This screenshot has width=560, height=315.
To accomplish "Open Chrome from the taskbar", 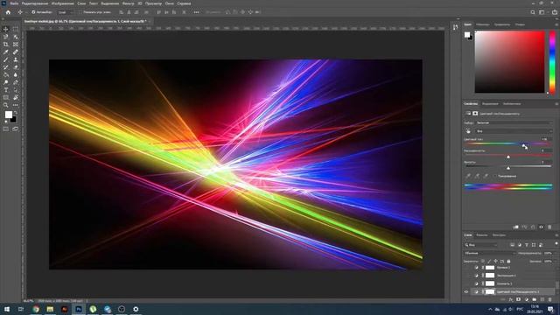I will 36,309.
